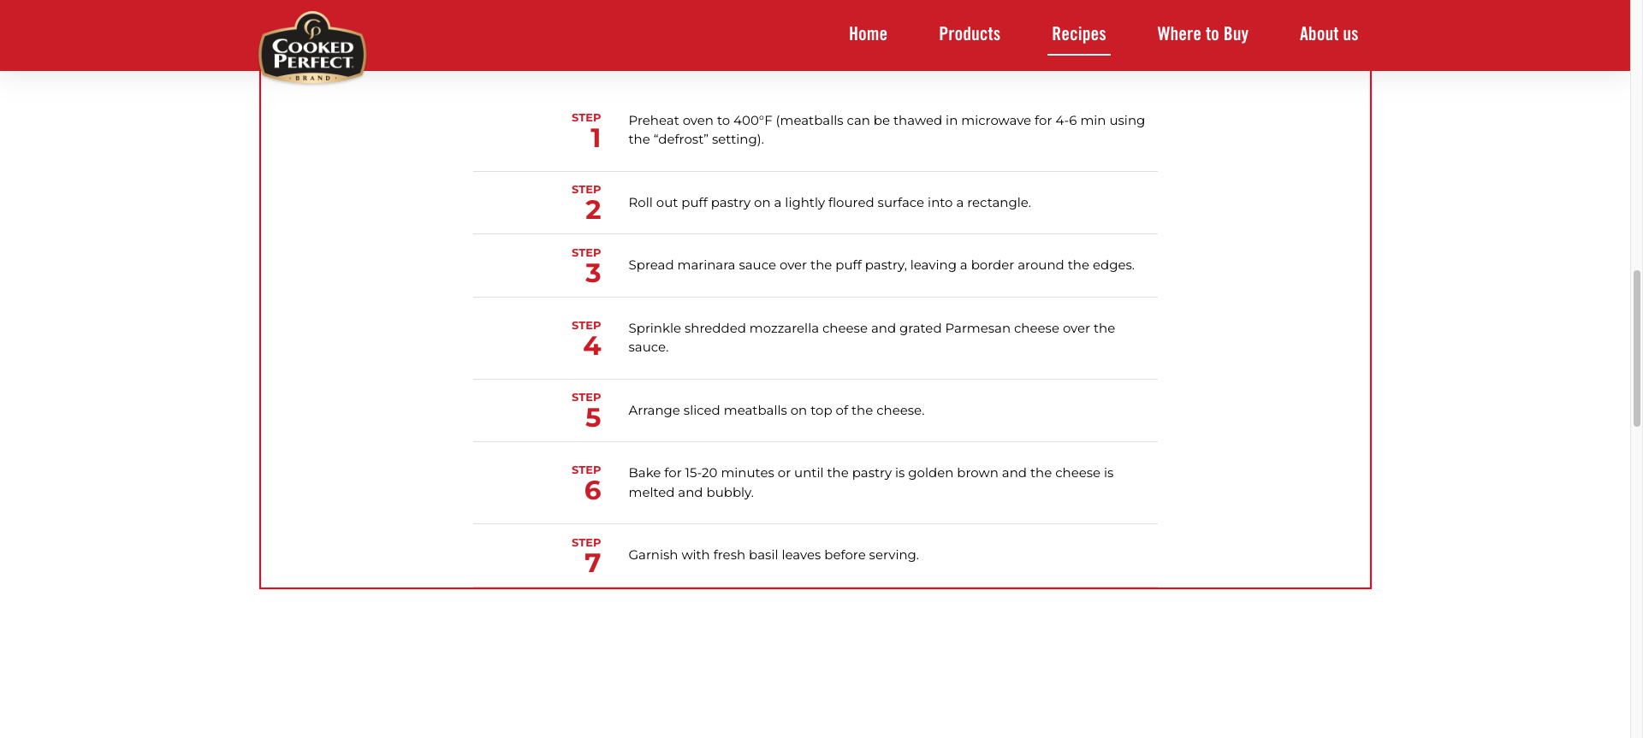Click the arrange sliced meatballs instruction
The height and width of the screenshot is (738, 1643).
(x=775, y=410)
